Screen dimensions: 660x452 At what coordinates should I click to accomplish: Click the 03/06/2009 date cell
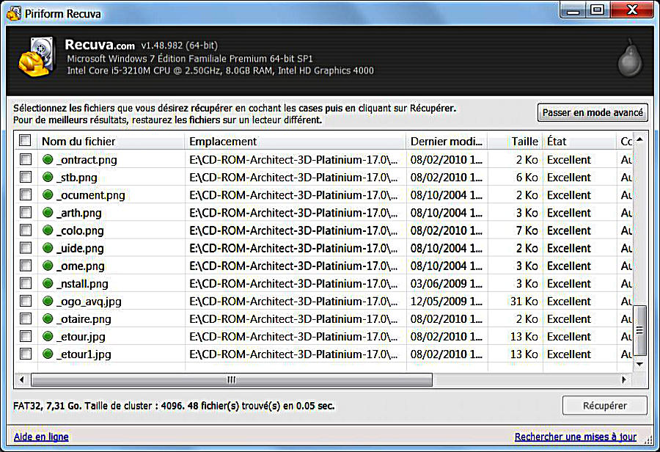447,284
